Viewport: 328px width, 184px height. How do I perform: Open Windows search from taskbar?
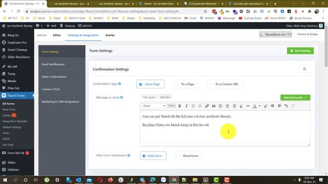click(x=15, y=179)
